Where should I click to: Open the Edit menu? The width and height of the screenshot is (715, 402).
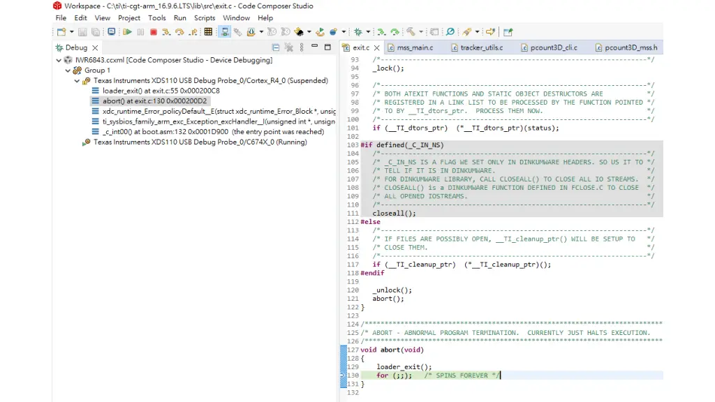(x=80, y=17)
